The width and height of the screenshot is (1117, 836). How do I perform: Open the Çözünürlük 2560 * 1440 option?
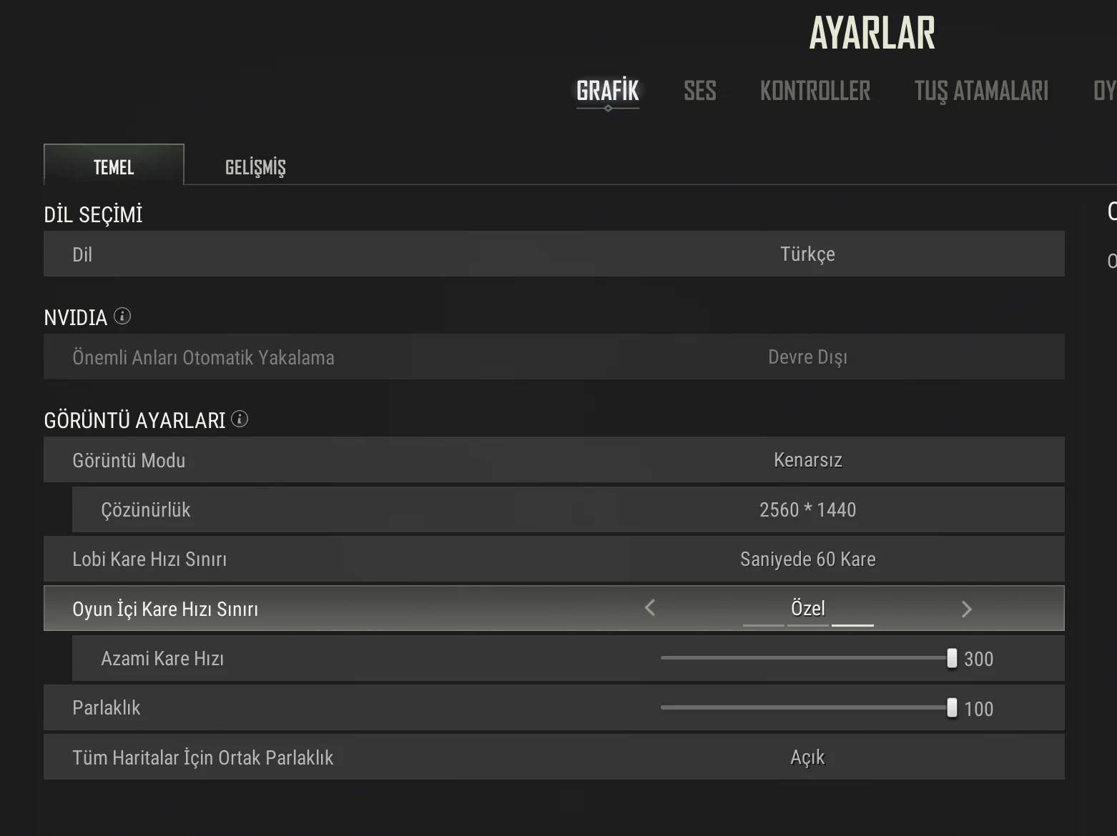point(807,510)
